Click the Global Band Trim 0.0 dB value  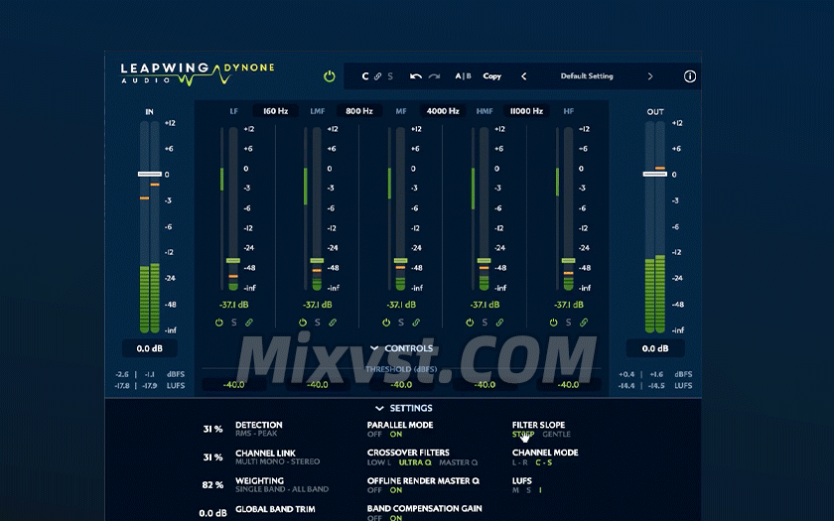(x=212, y=513)
